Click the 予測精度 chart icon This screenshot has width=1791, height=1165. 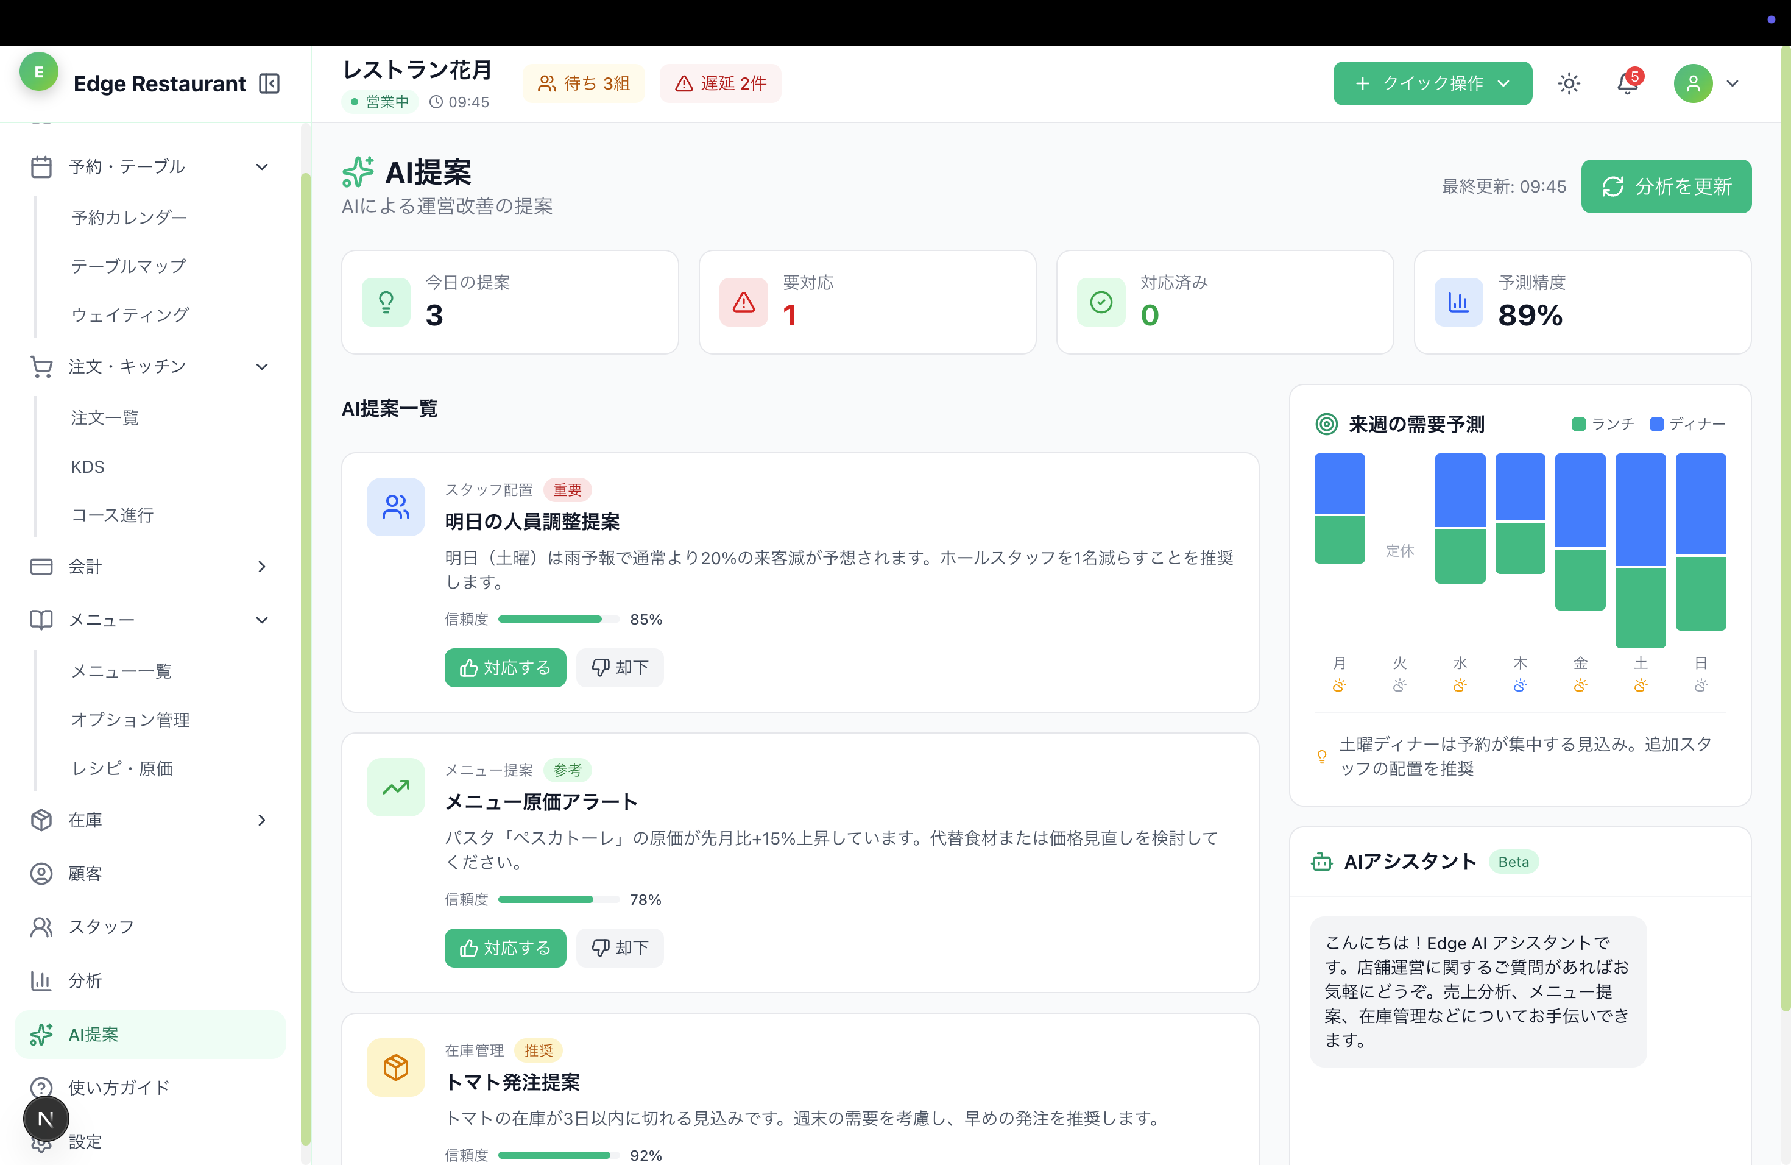[x=1458, y=303]
